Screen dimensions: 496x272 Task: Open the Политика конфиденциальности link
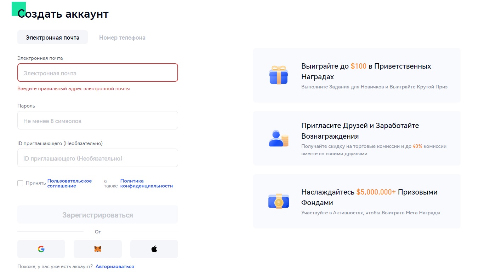click(146, 183)
